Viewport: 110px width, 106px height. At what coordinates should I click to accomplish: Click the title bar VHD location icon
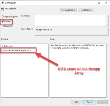(x=3, y=3)
